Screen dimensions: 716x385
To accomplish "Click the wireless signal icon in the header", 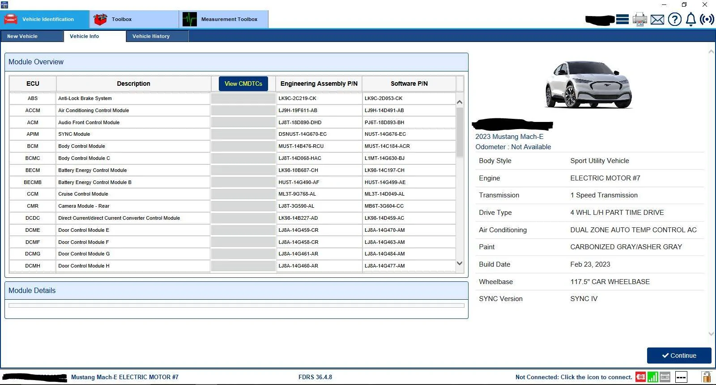I will (707, 19).
